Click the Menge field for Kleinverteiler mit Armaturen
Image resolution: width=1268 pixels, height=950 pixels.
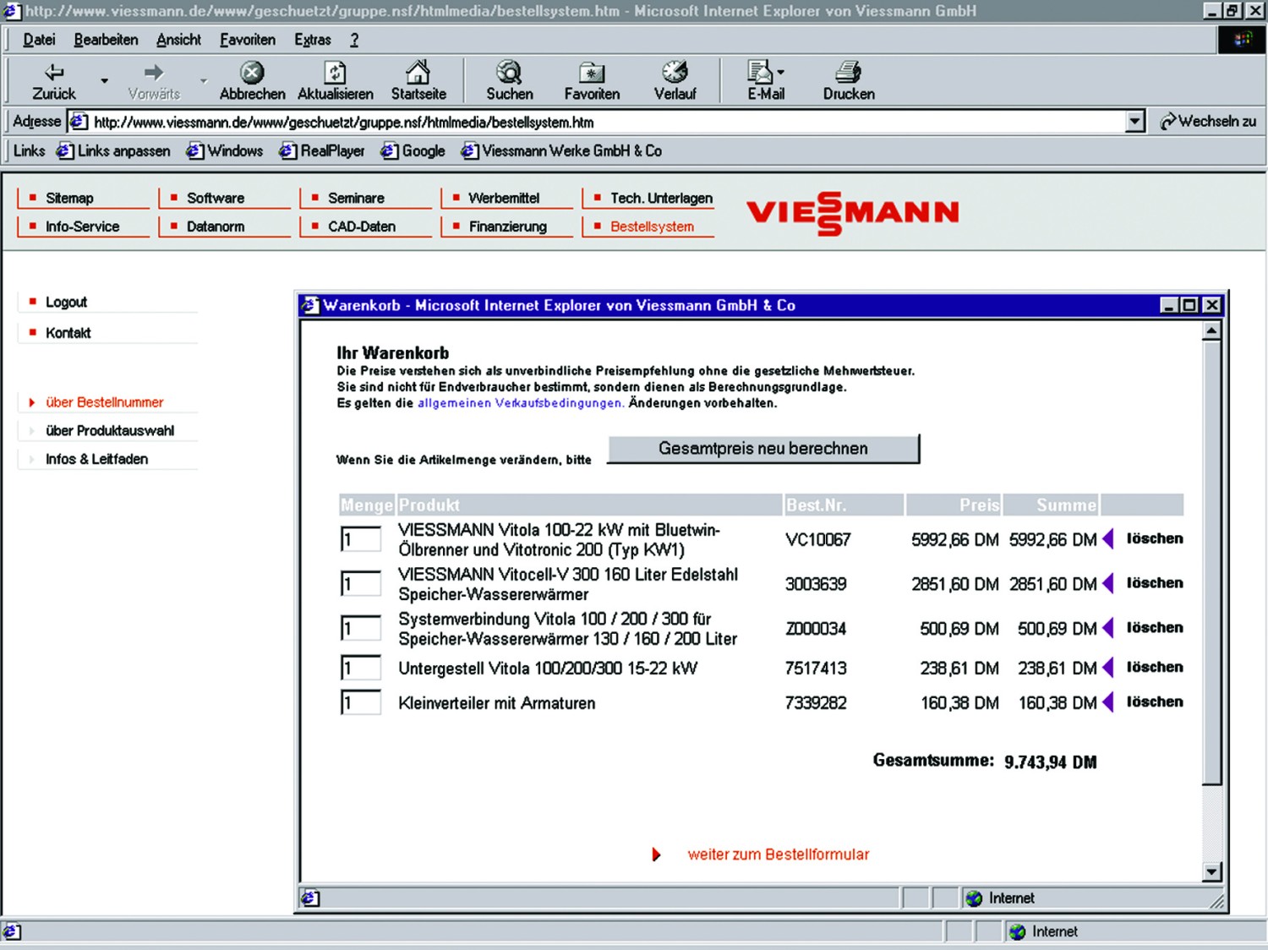tap(361, 702)
